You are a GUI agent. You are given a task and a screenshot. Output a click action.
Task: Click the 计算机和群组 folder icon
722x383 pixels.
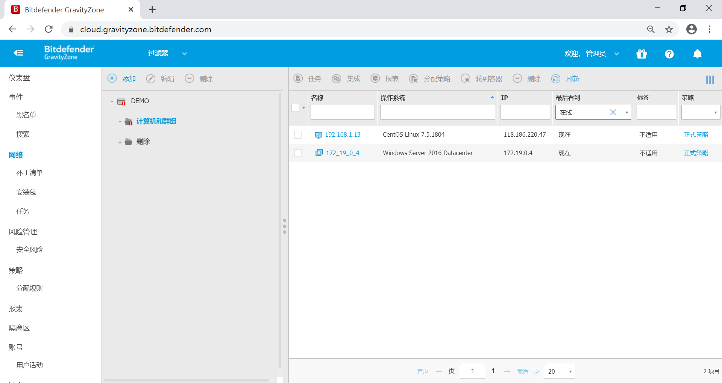point(129,122)
